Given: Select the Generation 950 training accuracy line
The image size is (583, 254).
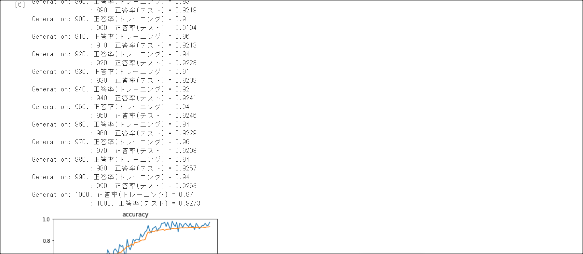Looking at the screenshot, I should coord(111,107).
